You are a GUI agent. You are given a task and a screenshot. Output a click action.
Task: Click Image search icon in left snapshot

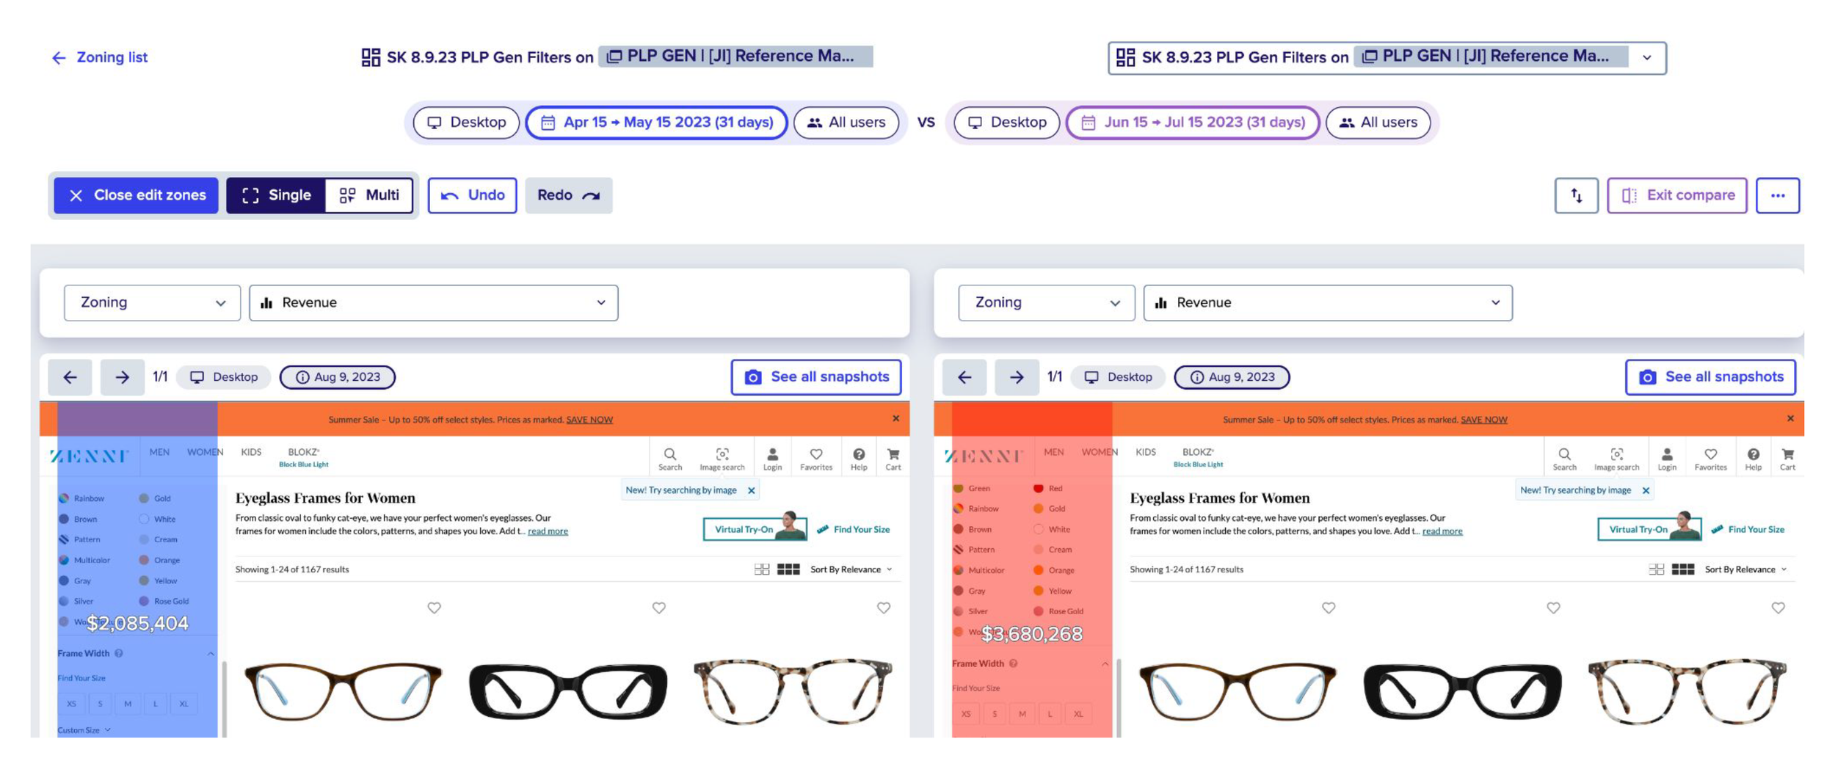click(722, 459)
